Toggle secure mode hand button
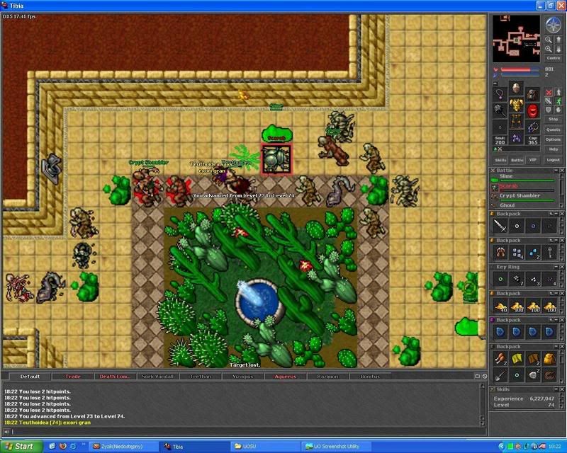Image resolution: width=567 pixels, height=453 pixels. [558, 110]
